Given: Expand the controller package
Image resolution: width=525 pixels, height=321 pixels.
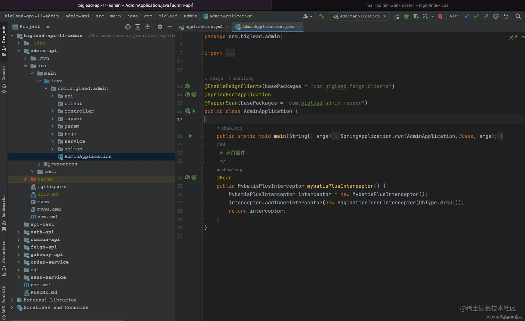Looking at the screenshot, I should click(x=52, y=111).
